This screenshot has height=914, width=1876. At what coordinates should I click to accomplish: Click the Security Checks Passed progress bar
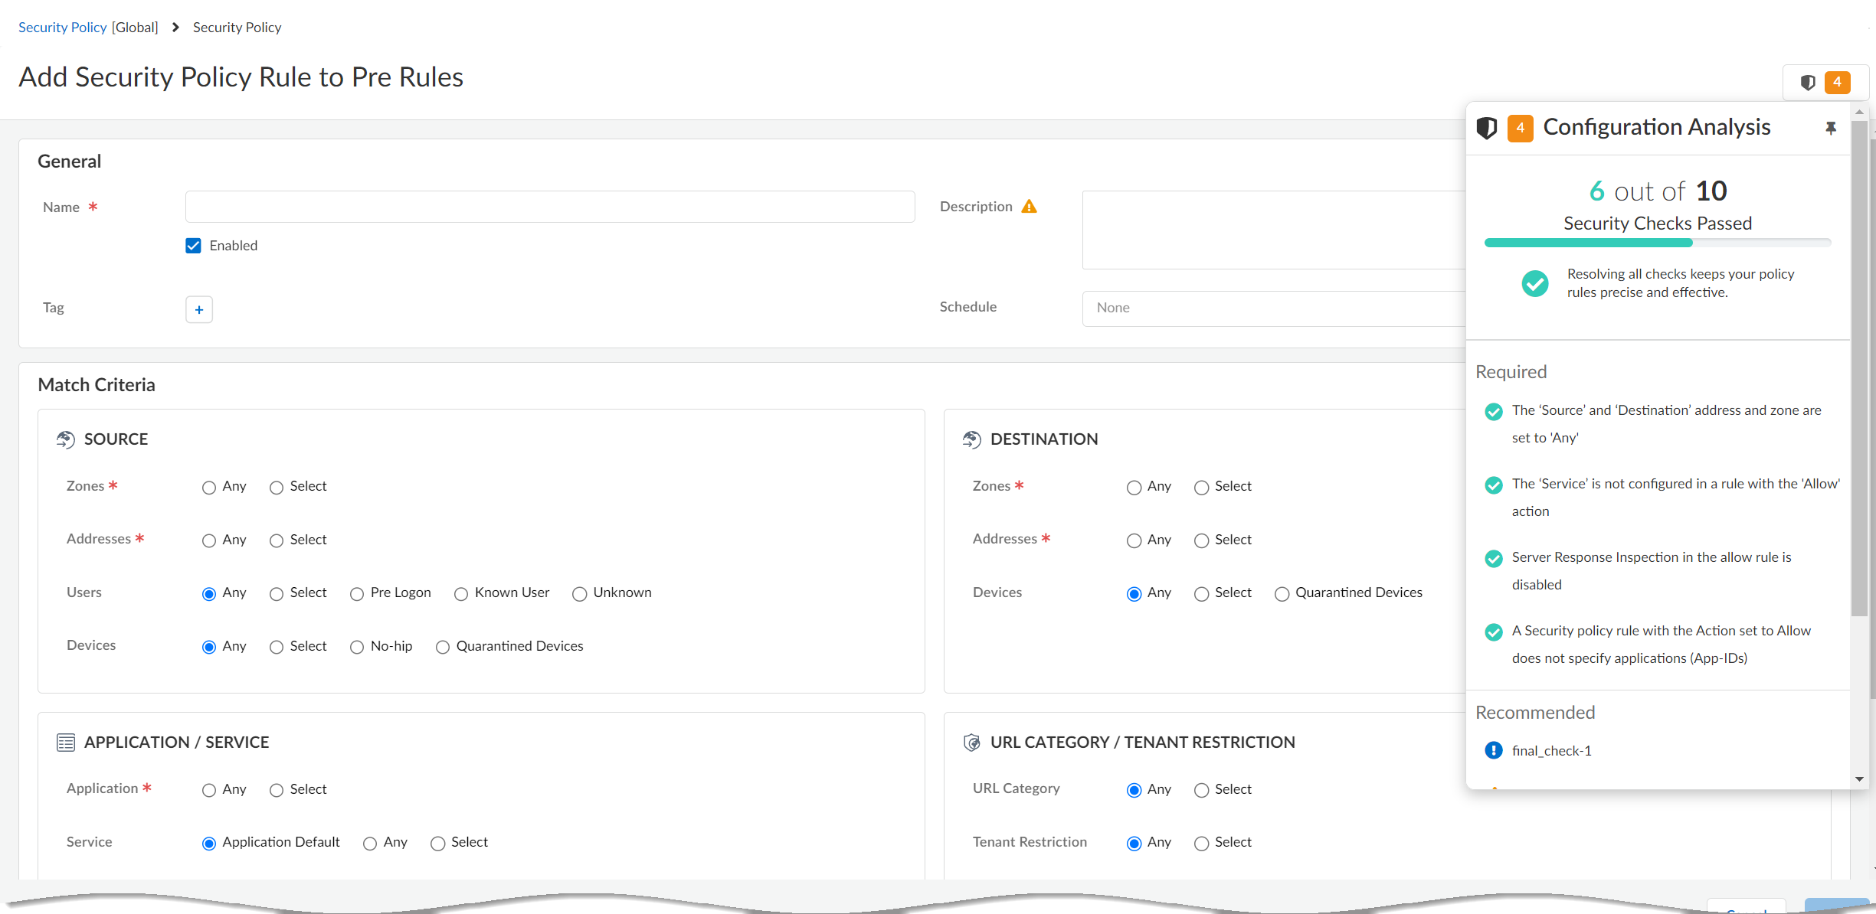(x=1657, y=243)
